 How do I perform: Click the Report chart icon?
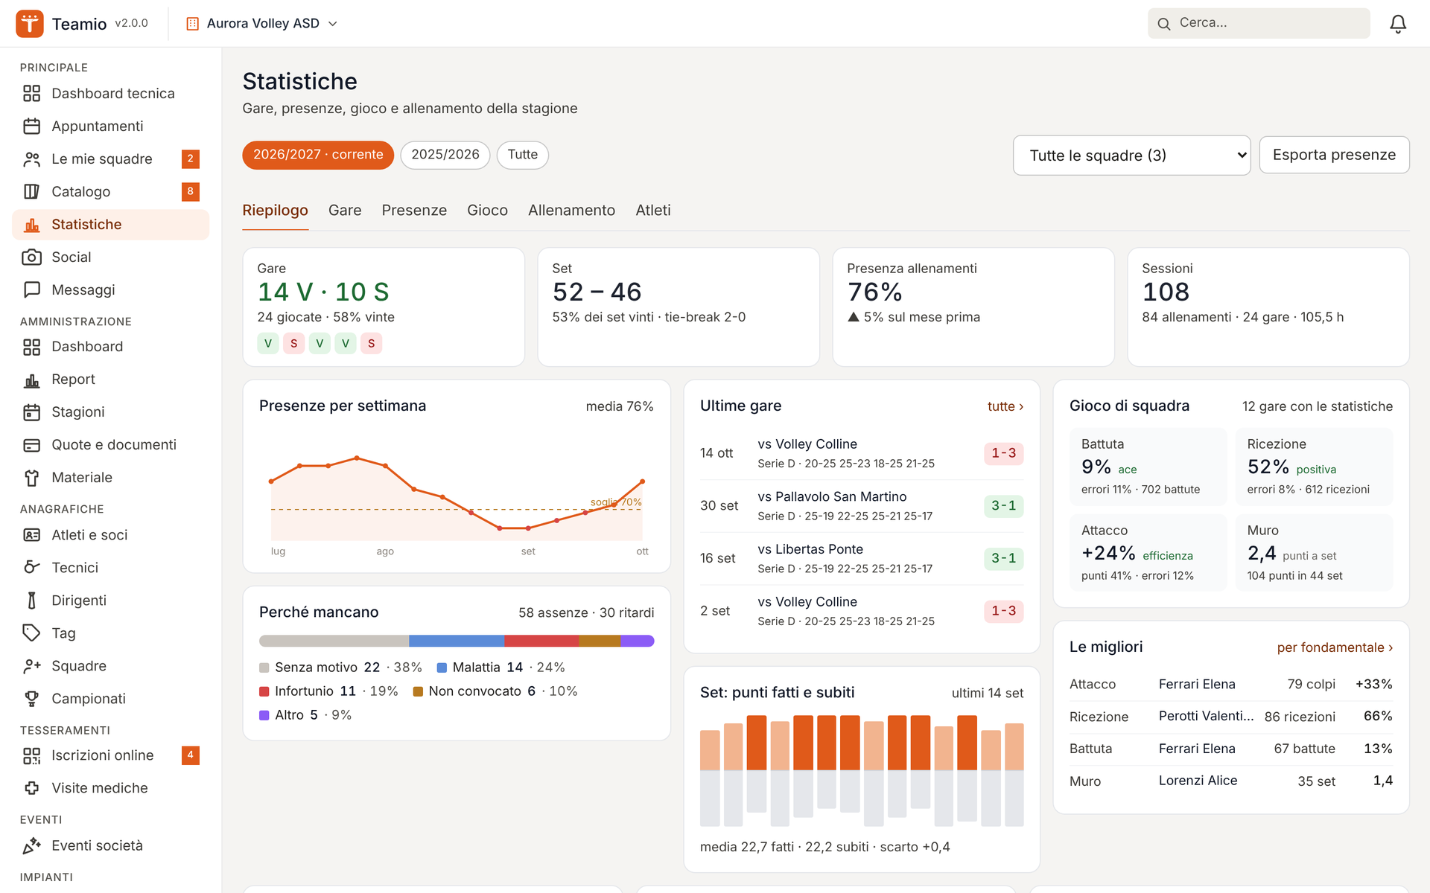31,379
